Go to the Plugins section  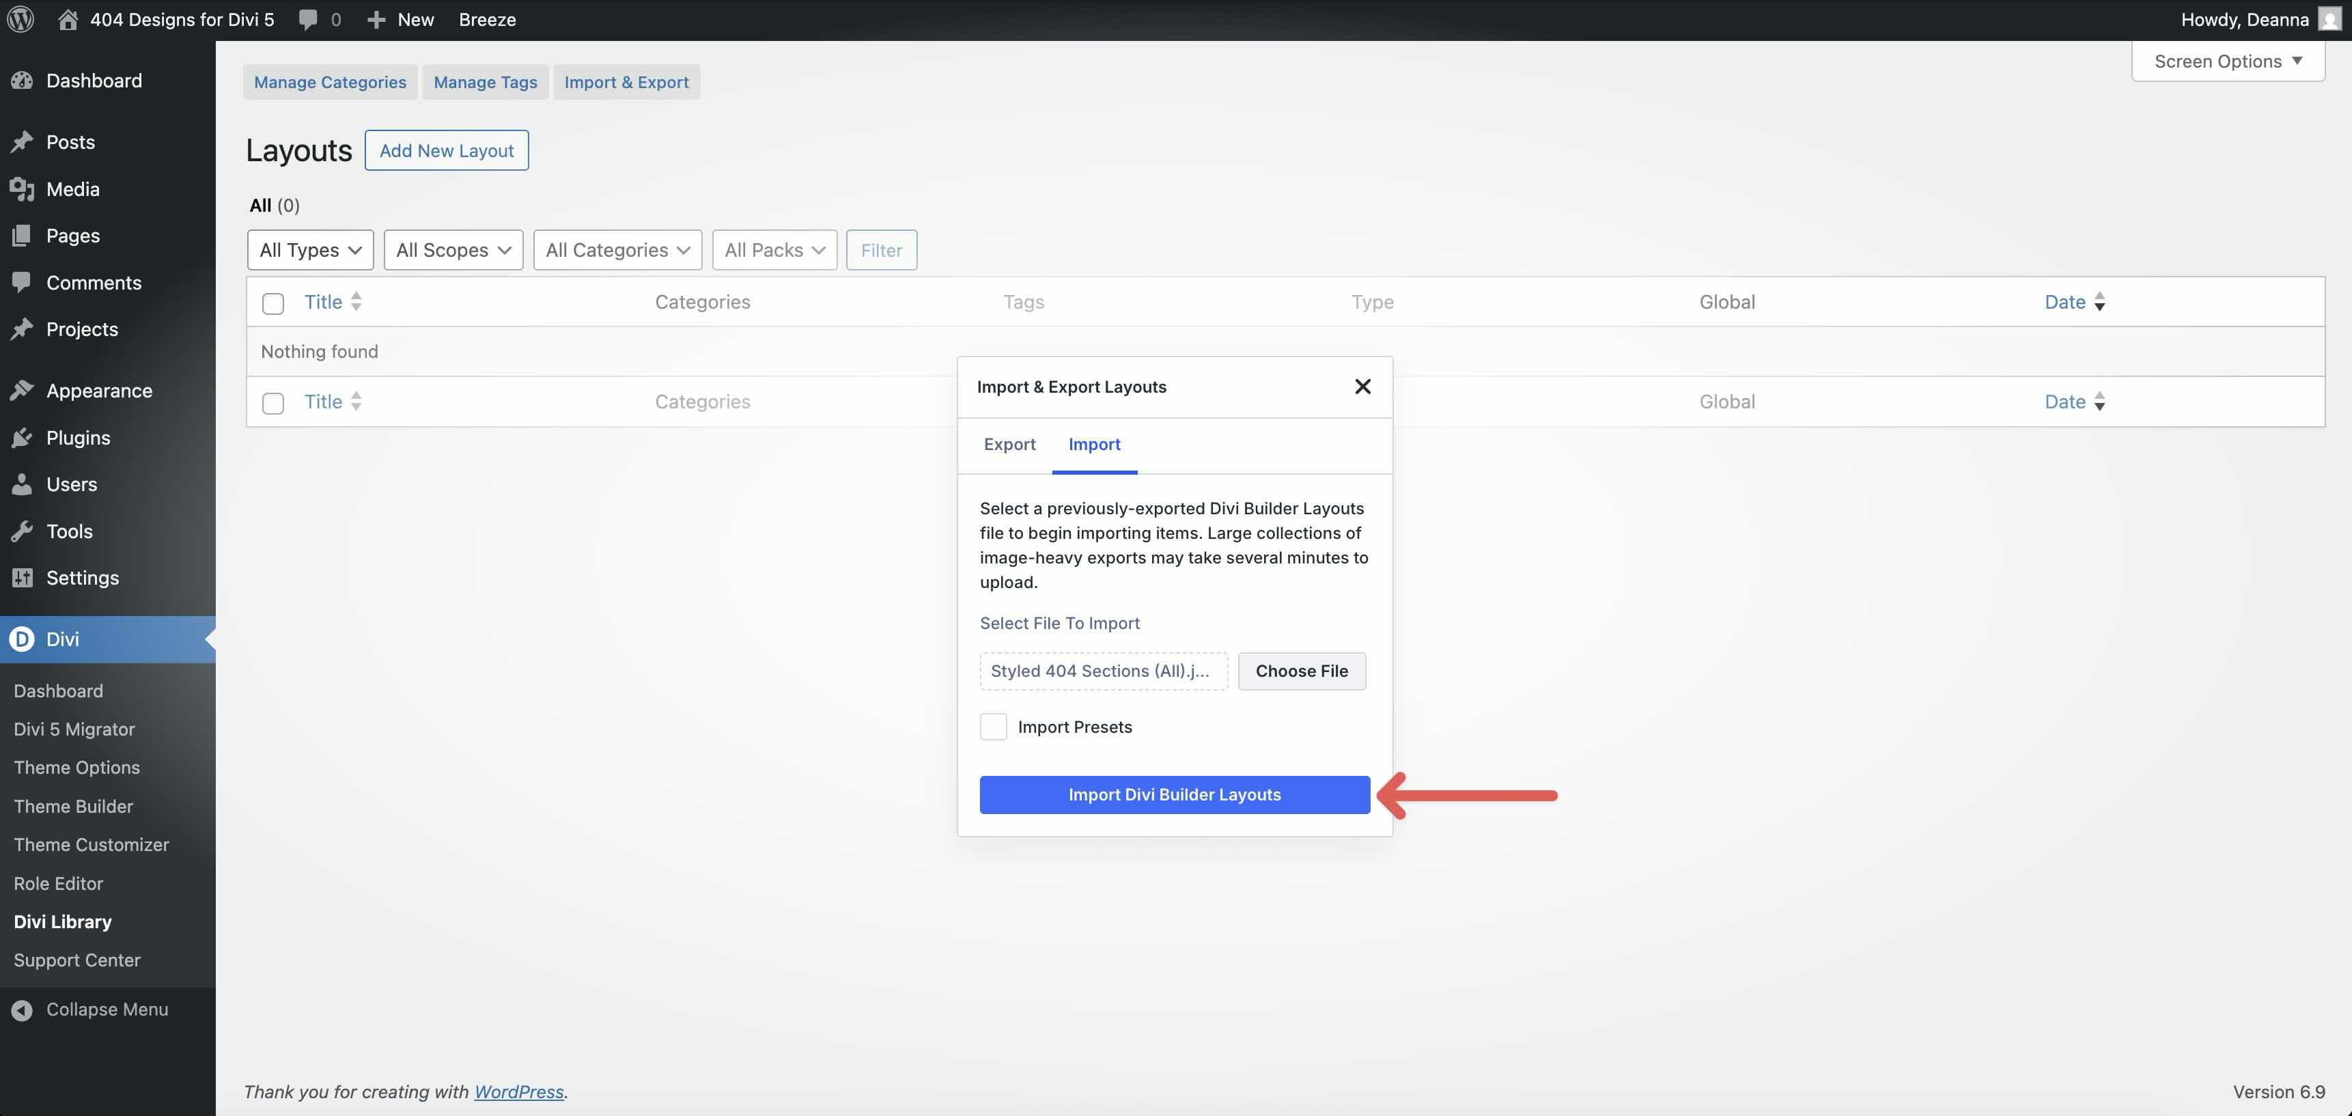click(79, 437)
